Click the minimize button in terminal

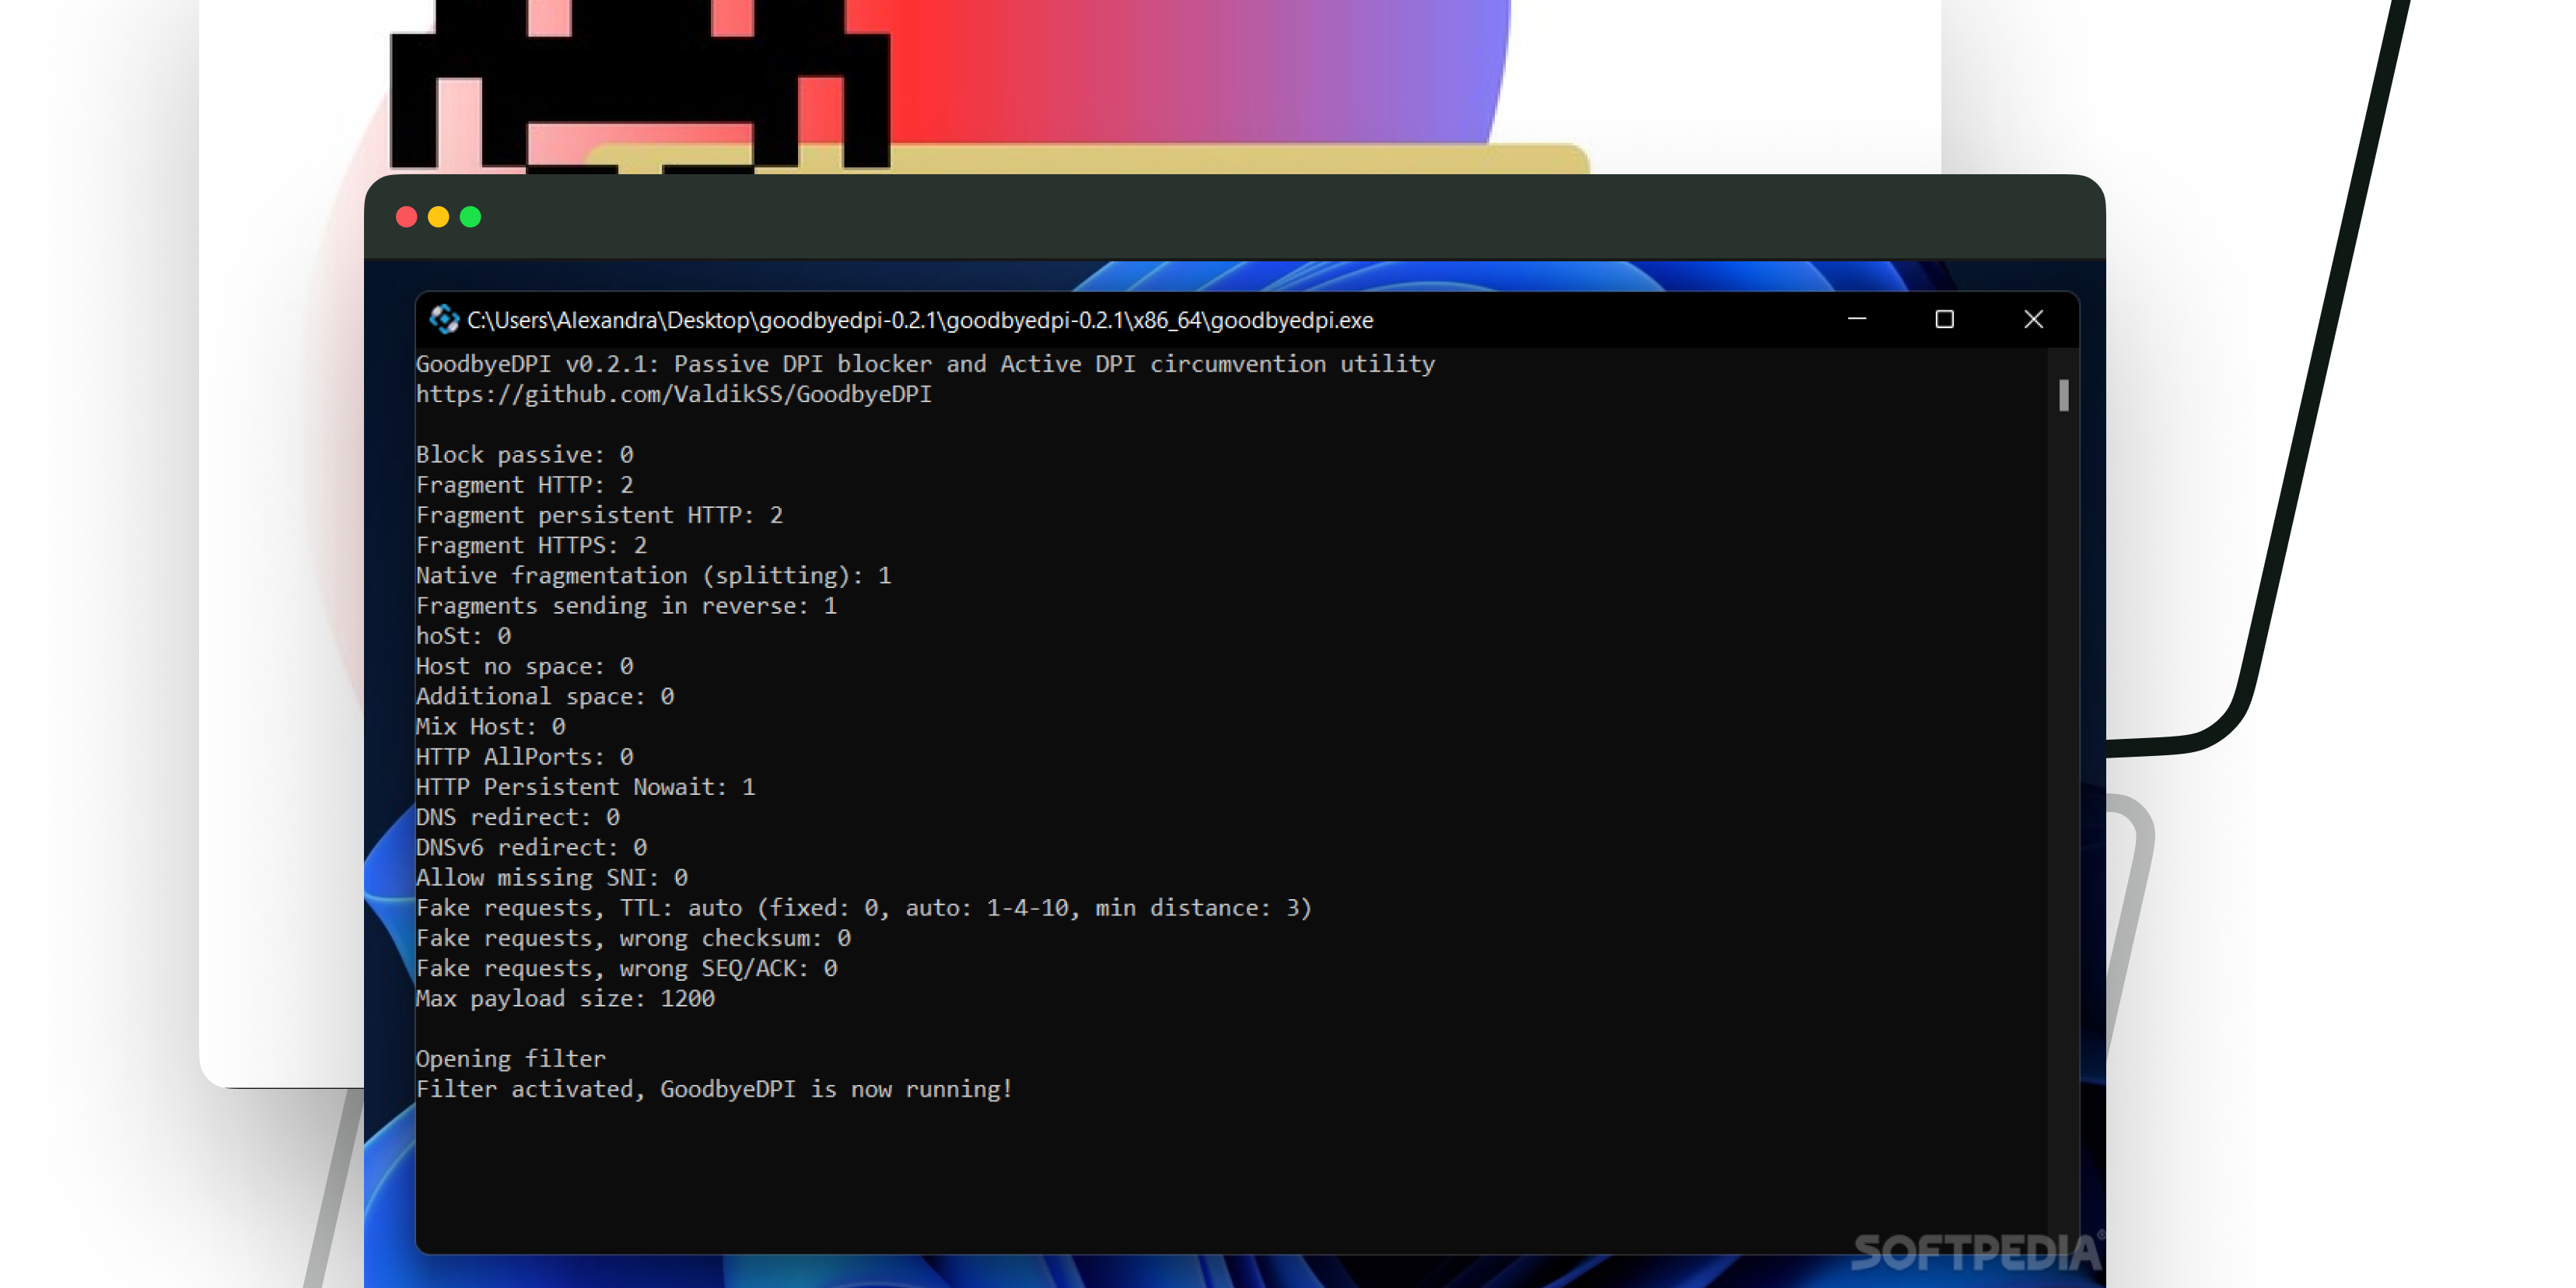point(1857,319)
